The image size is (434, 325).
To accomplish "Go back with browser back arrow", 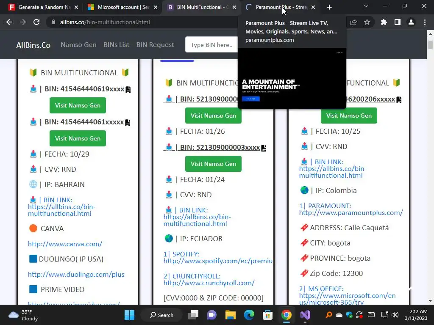I will (x=9, y=22).
